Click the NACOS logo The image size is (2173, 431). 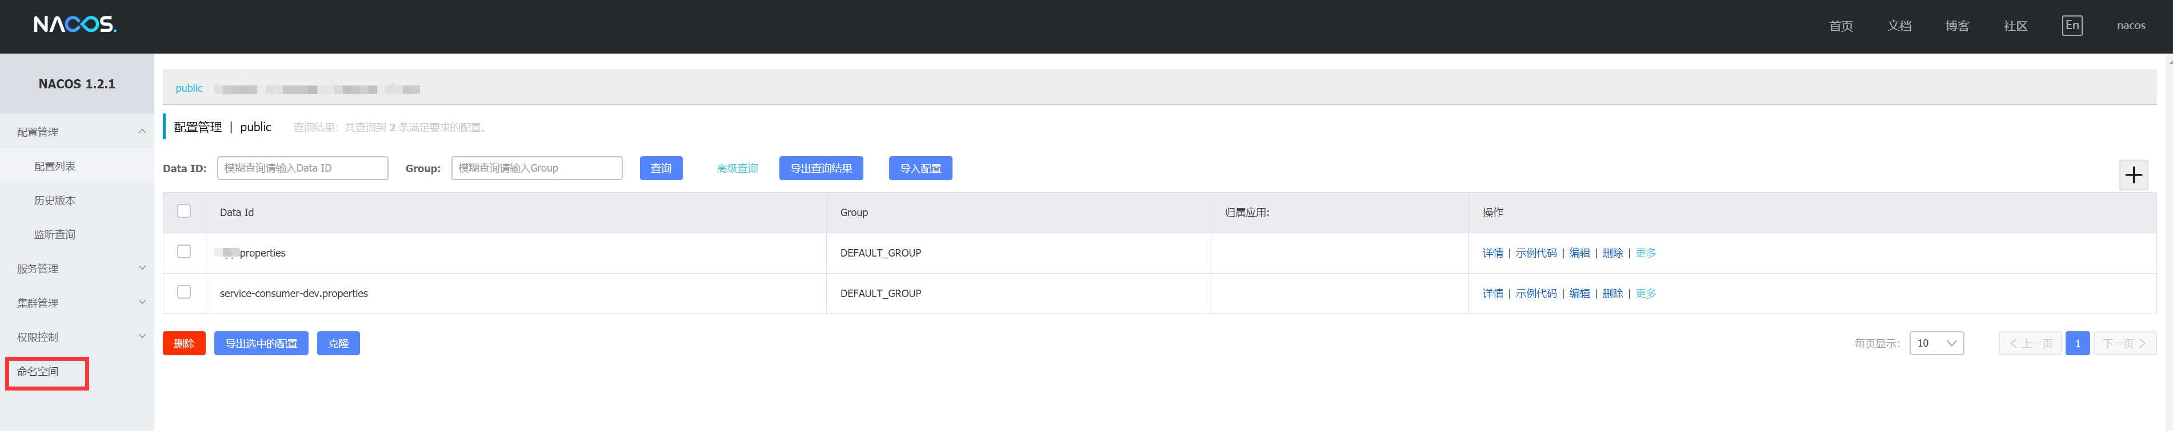click(75, 25)
